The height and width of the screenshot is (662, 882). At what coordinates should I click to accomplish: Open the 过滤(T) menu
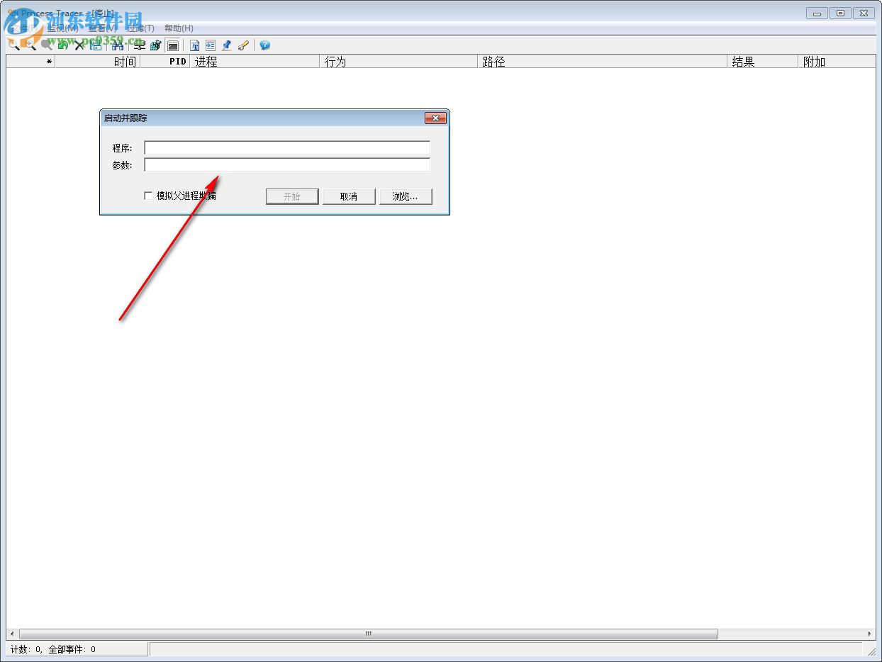[139, 28]
